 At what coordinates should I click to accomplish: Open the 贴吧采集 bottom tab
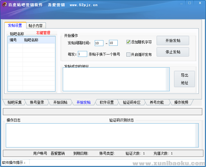pyautogui.click(x=15, y=102)
